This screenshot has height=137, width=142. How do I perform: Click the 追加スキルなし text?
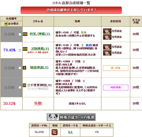tap(78, 103)
